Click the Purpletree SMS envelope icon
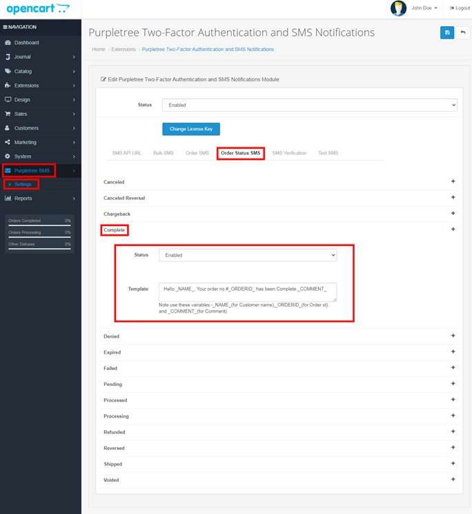 (x=8, y=170)
